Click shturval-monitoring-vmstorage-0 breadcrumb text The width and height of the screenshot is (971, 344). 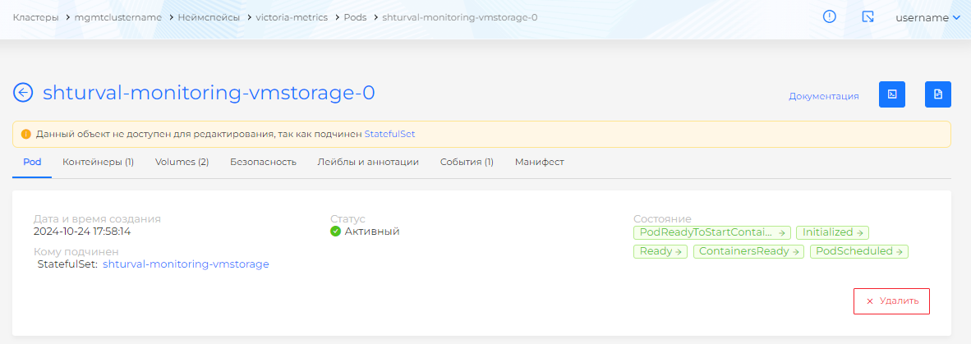point(459,17)
